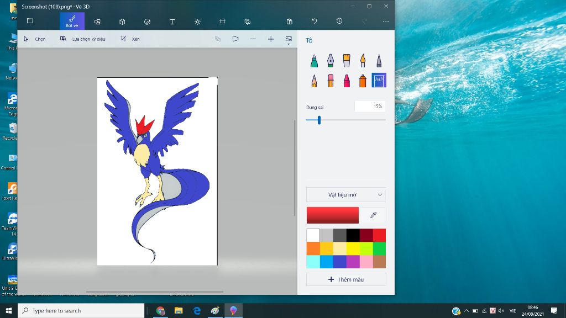Open Chrome from the taskbar
This screenshot has height=318, width=566.
pos(160,310)
